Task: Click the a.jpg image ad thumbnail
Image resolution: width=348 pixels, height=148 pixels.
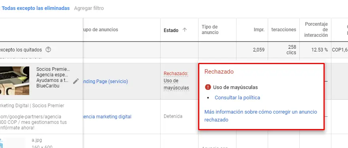Action: pos(12,143)
